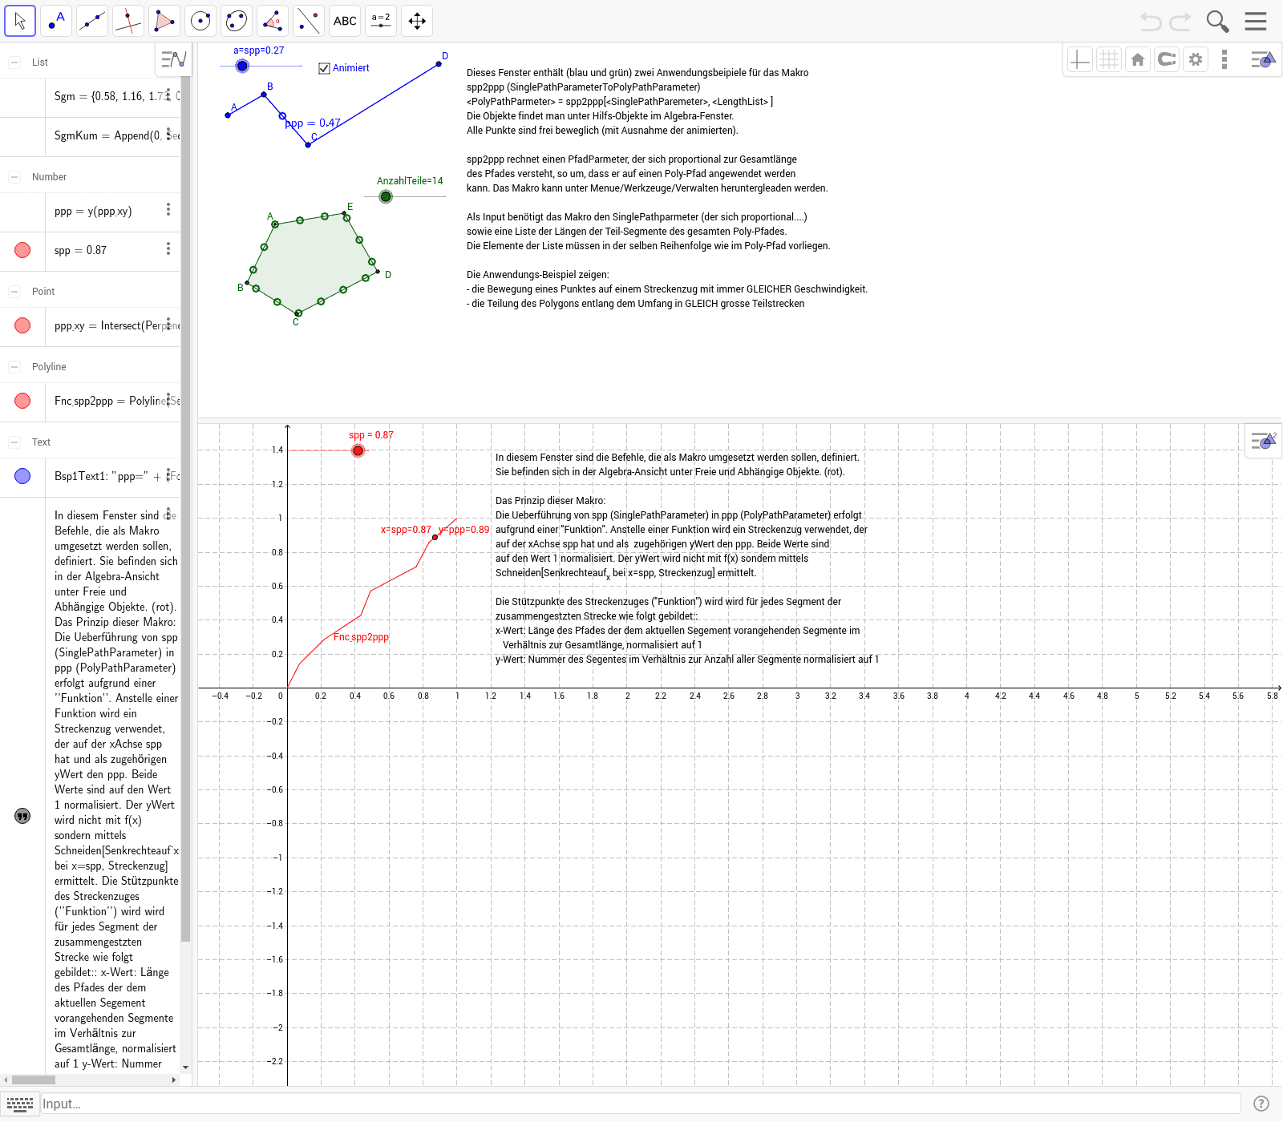Open the search magnifier
Screen dimensions: 1283x1122
pyautogui.click(x=1217, y=22)
